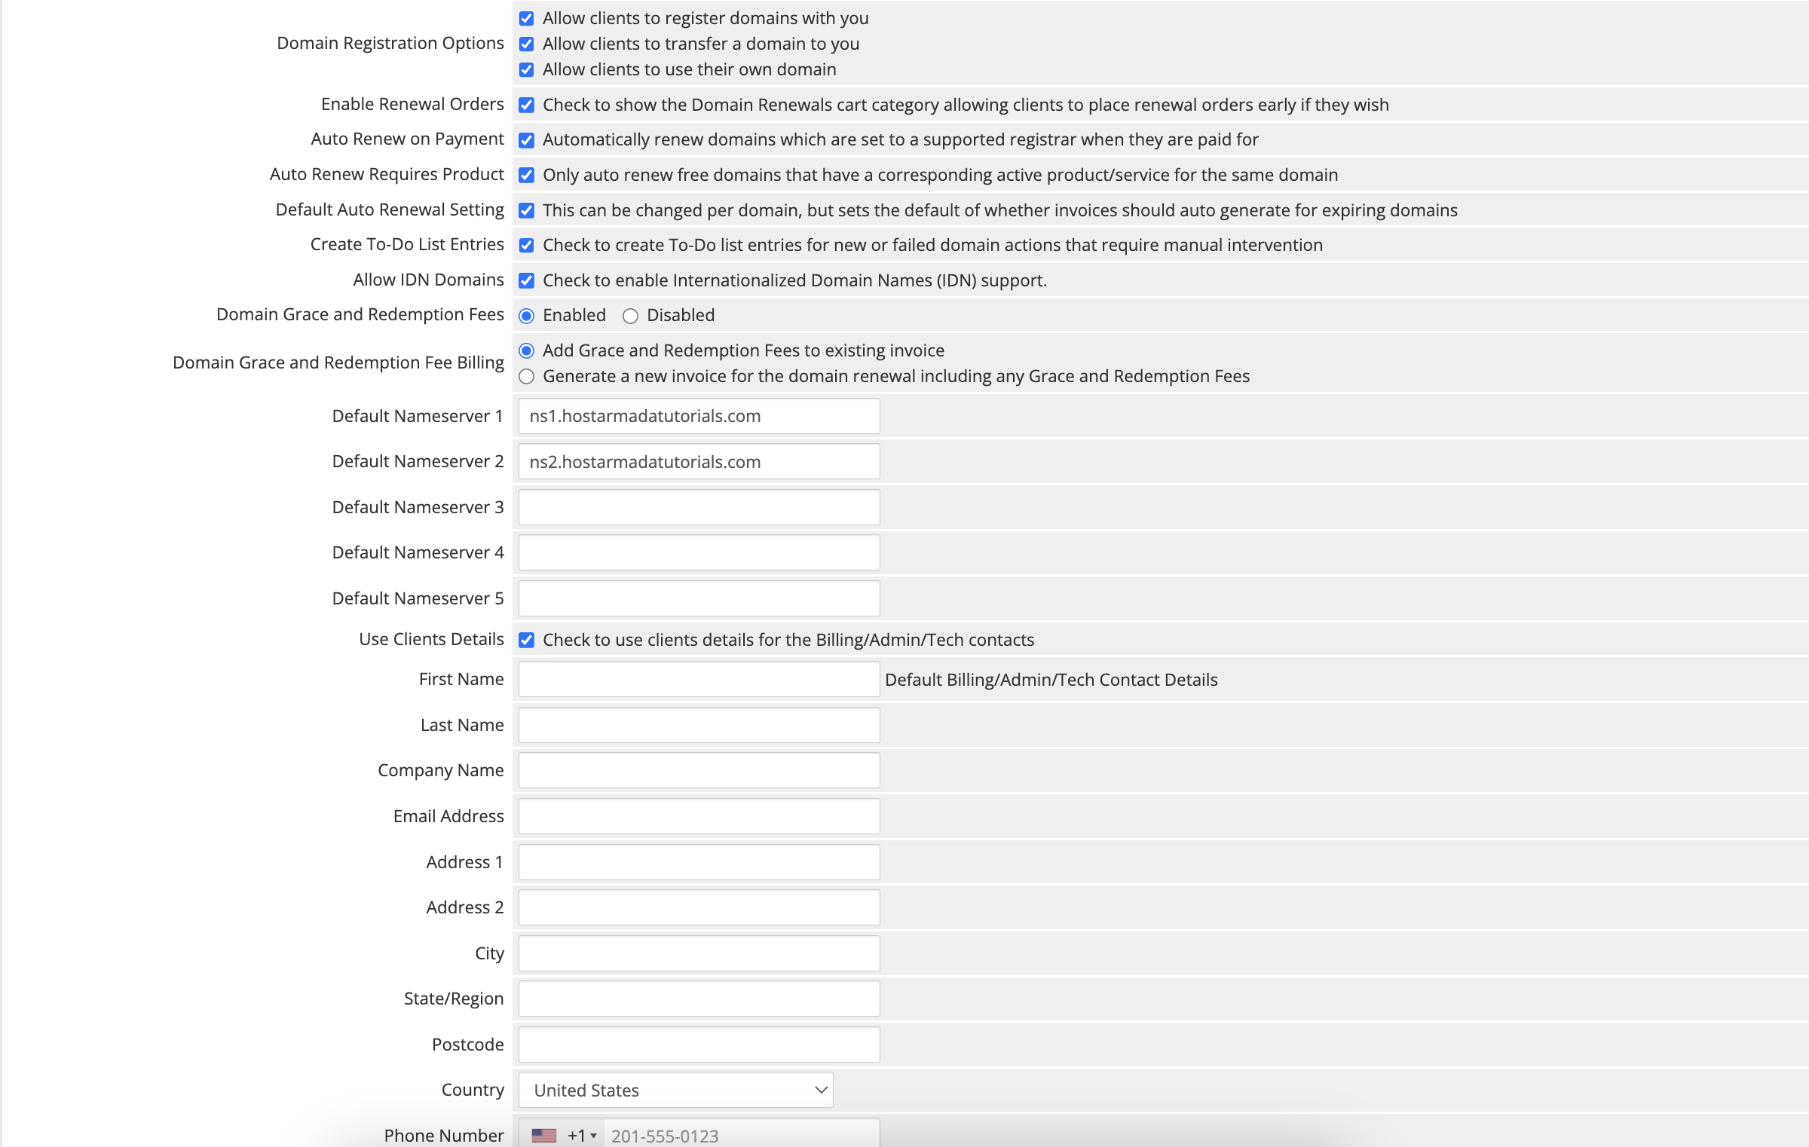
Task: Select Add Grace Fees to existing invoice
Action: tap(526, 350)
